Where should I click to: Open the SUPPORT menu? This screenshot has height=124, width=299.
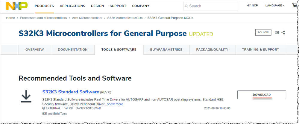pos(118,6)
